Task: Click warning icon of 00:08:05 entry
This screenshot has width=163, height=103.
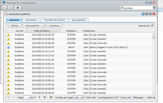Action: tap(8, 89)
